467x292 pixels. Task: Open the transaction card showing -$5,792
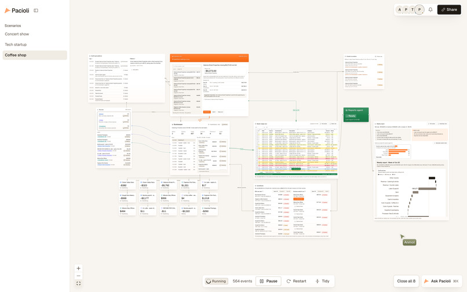click(168, 185)
